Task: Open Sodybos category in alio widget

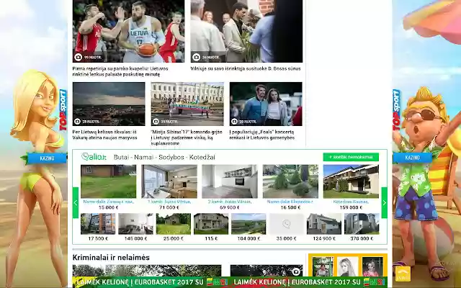Action: [171, 157]
